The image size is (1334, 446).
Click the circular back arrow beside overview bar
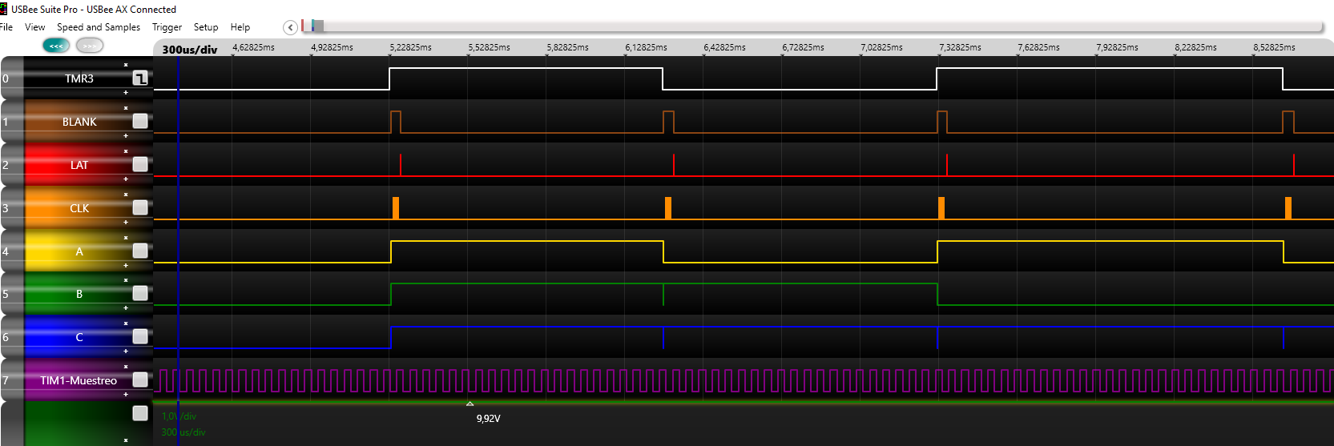tap(291, 28)
